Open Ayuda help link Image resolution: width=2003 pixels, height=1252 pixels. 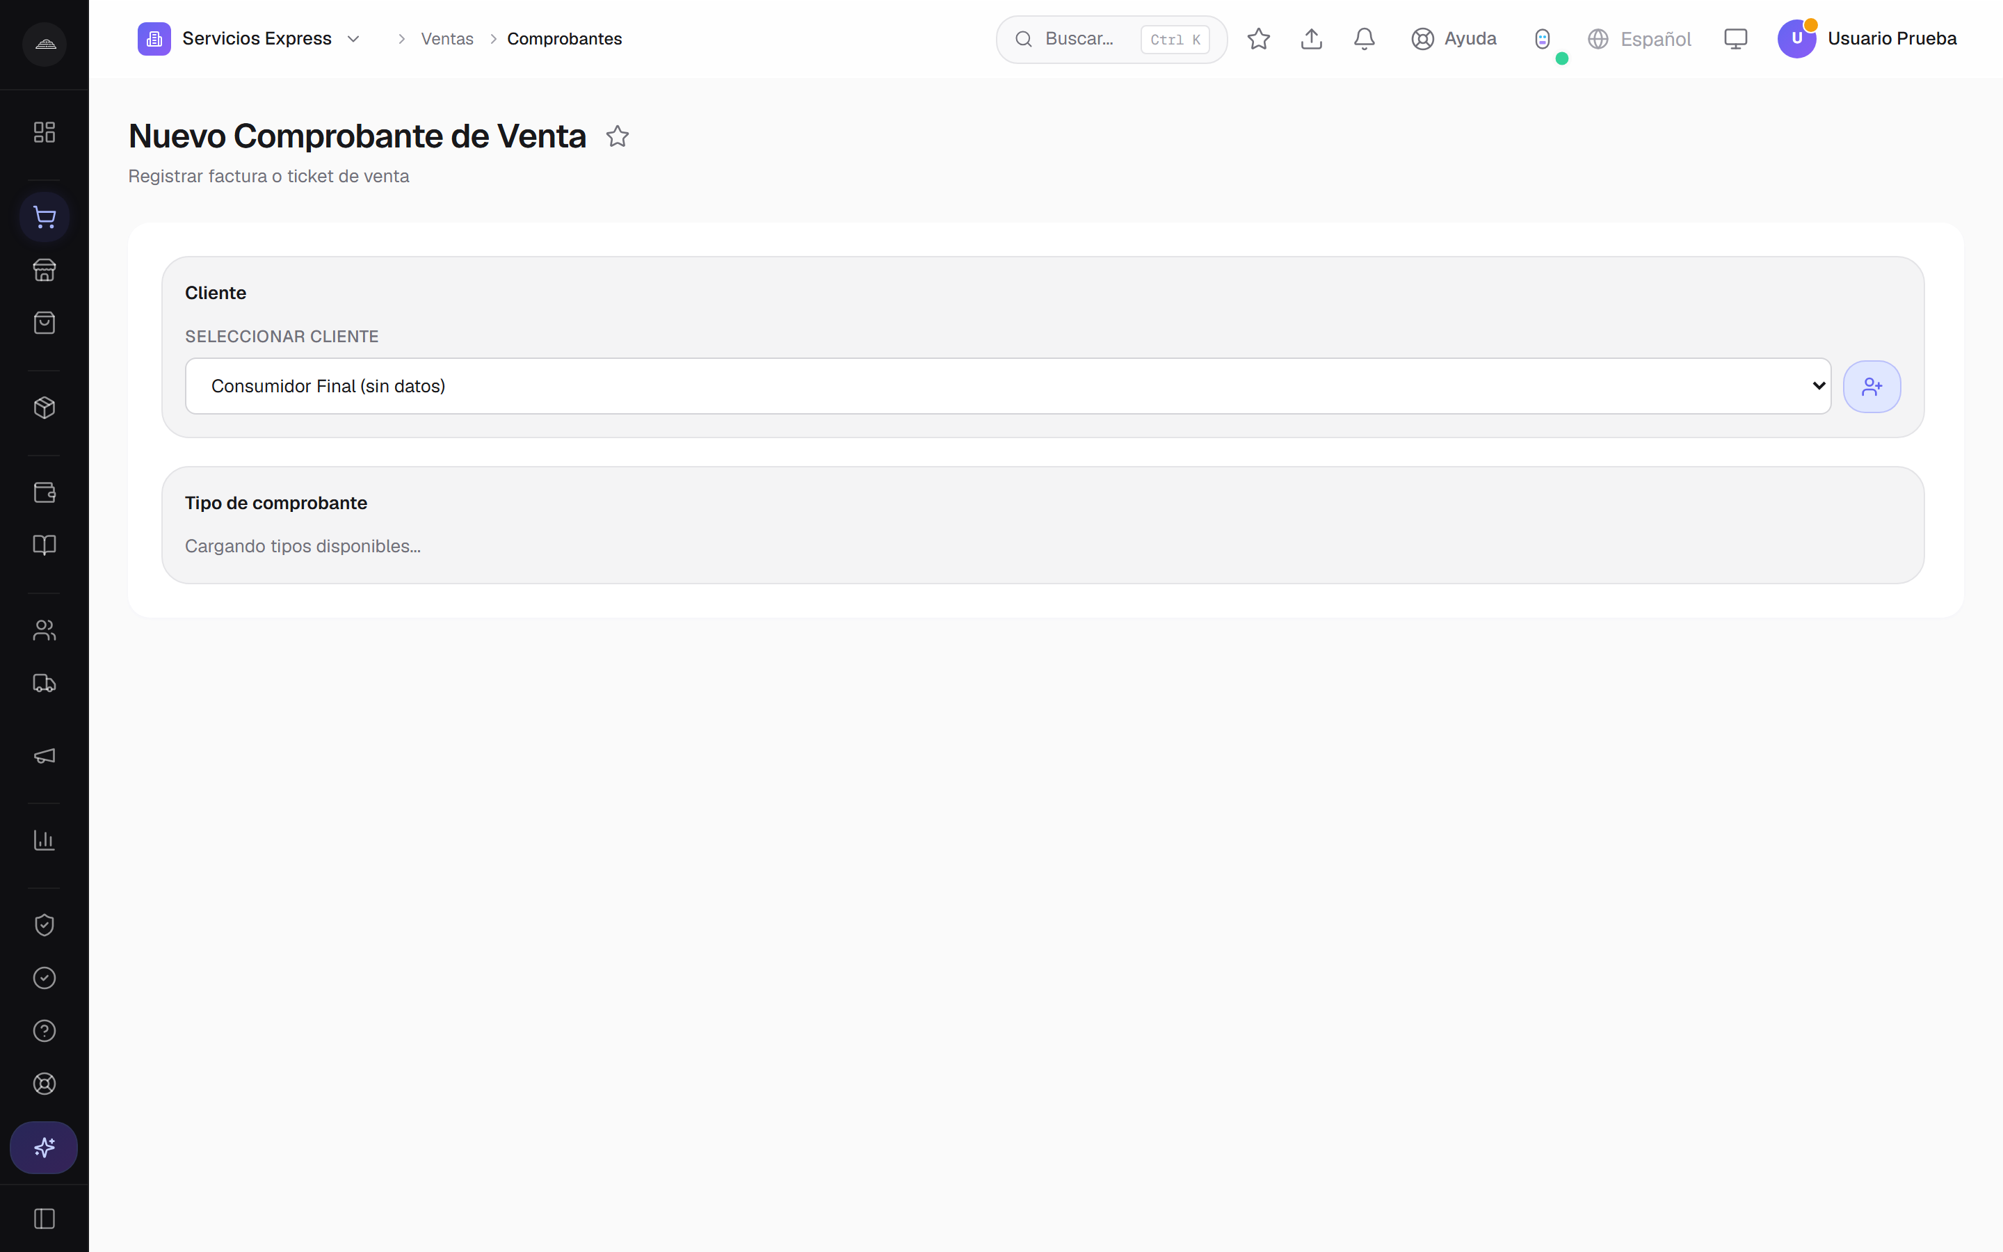tap(1454, 39)
